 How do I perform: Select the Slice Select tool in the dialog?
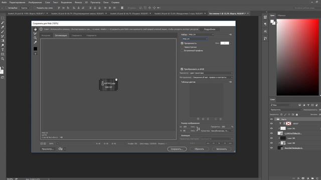pos(35,33)
